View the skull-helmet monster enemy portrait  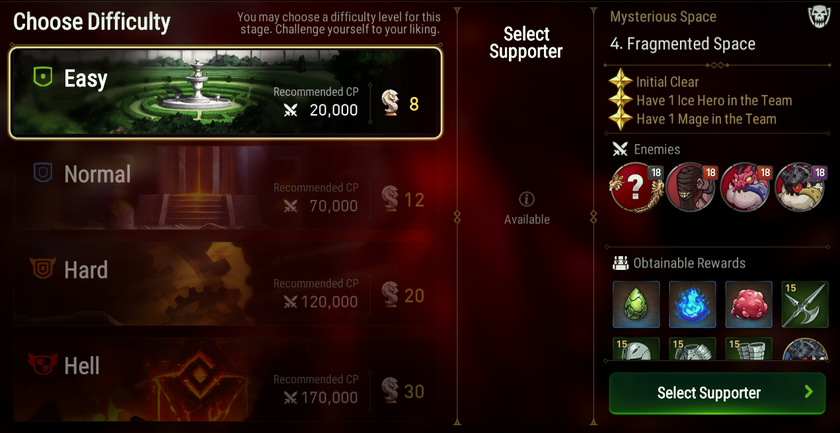pos(800,187)
